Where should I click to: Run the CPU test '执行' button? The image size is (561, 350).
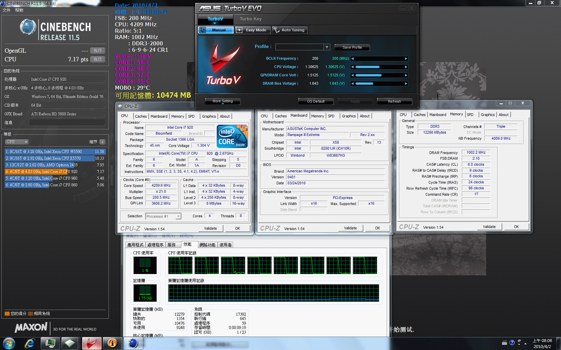98,59
